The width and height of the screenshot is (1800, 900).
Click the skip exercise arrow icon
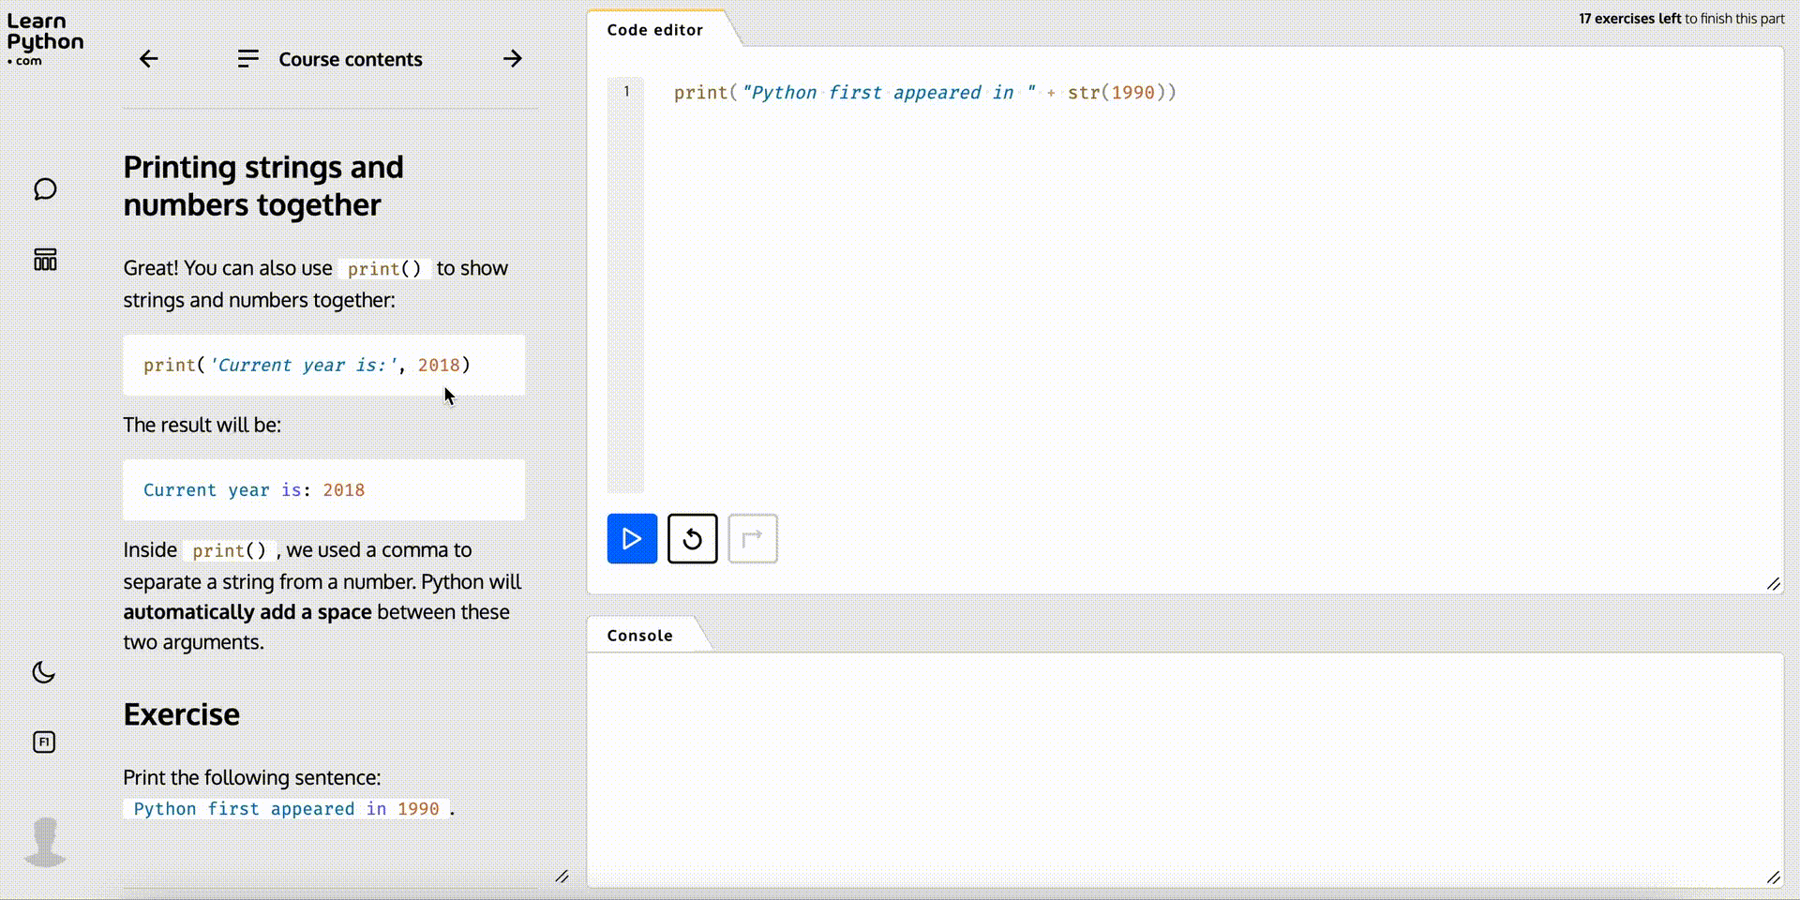coord(753,538)
